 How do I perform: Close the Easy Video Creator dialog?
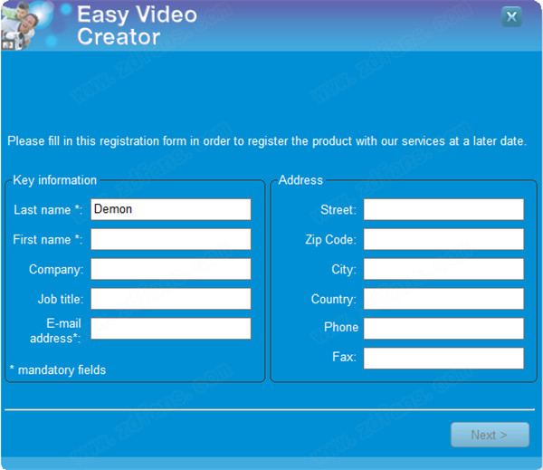[511, 16]
